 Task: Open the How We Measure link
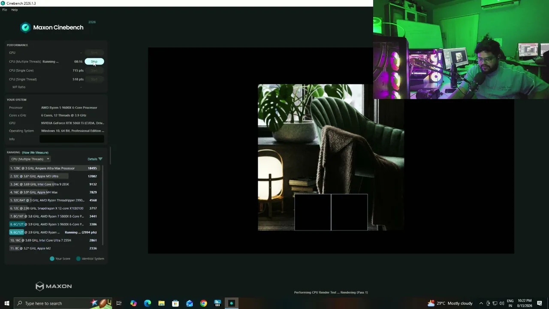[35, 152]
